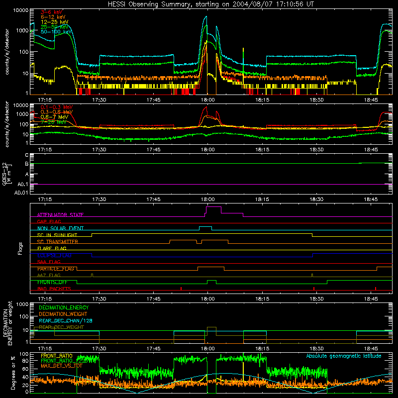Click the 'FRONT_RATIO' yellow legend label
The width and height of the screenshot is (398, 398).
[57, 356]
